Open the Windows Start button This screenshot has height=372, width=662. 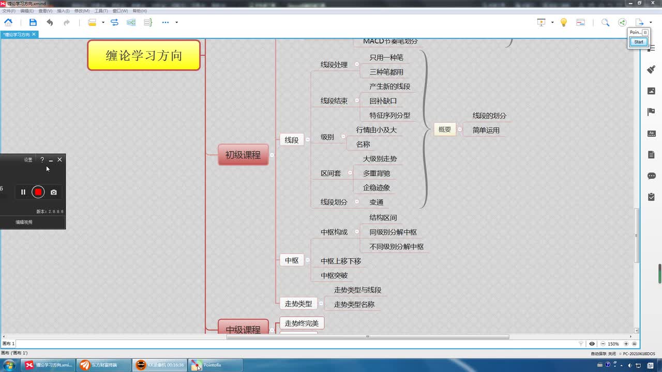click(x=9, y=365)
